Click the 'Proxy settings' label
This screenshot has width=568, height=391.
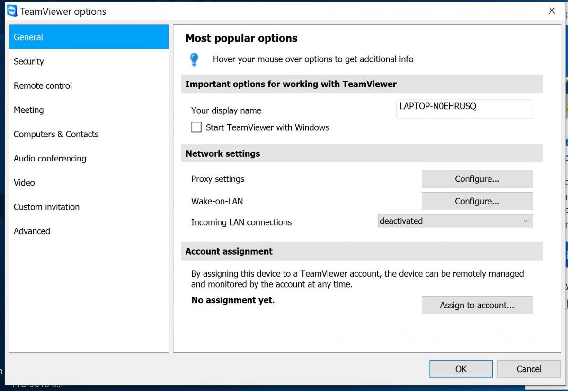pyautogui.click(x=218, y=179)
